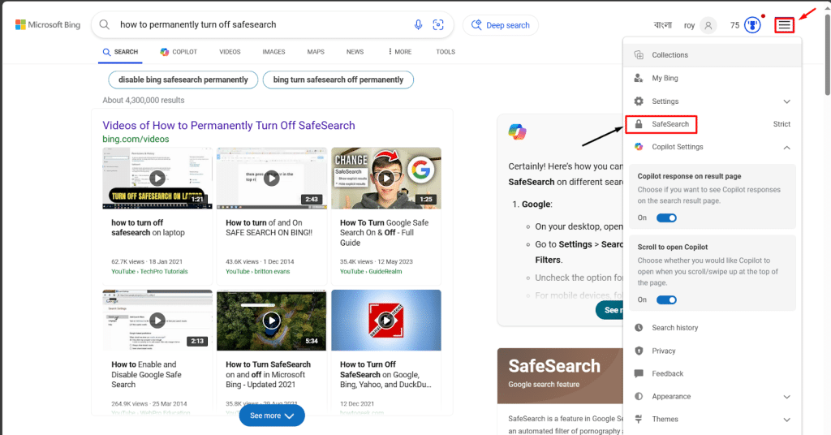The height and width of the screenshot is (435, 831).
Task: Play 'How to Turn Off SafeSearch on Google, Bing' video
Action: (x=386, y=320)
